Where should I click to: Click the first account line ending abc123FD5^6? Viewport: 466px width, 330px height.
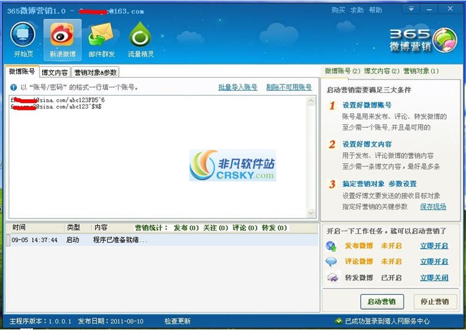[58, 100]
